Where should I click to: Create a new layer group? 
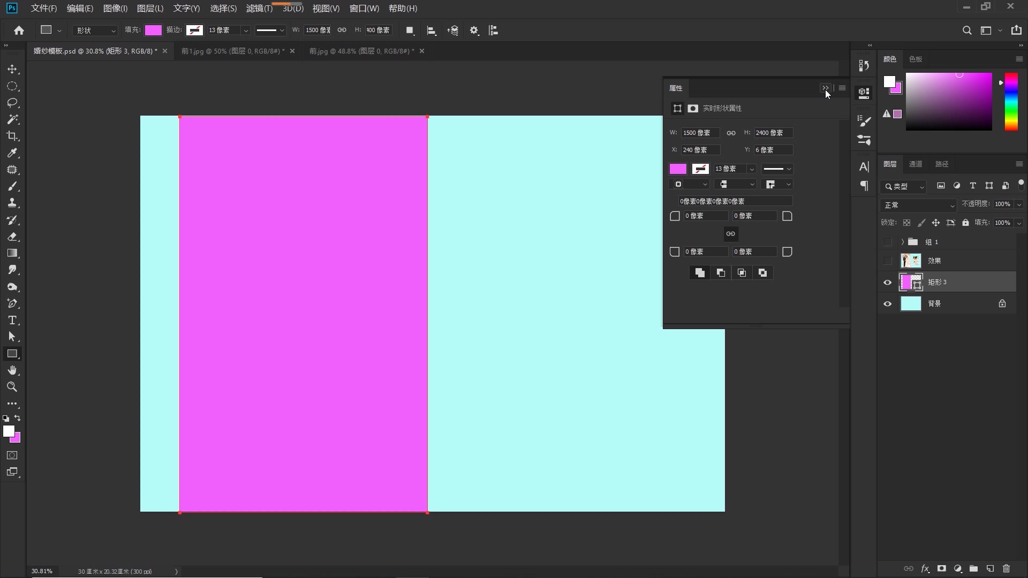click(973, 568)
